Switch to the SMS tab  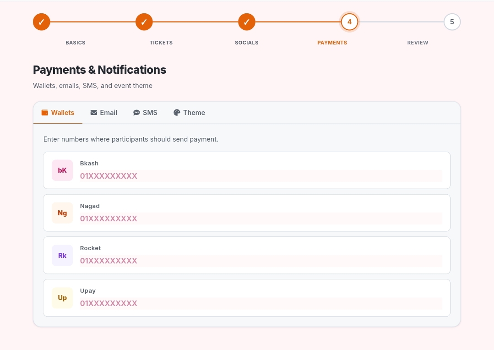(x=145, y=113)
